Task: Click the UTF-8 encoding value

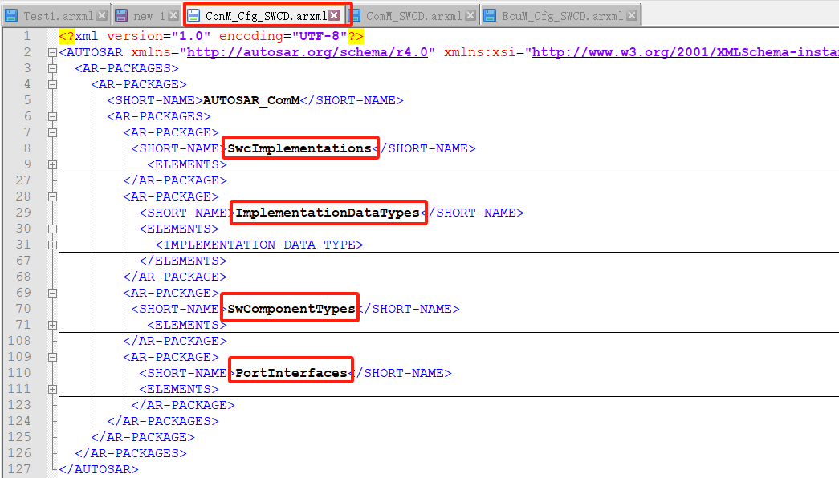Action: [320, 36]
